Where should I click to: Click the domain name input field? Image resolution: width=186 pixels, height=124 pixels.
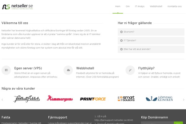click(157, 123)
